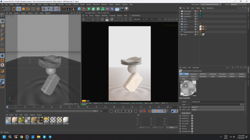Uncheck the Roughness checkbox
The image size is (250, 140).
point(192,116)
